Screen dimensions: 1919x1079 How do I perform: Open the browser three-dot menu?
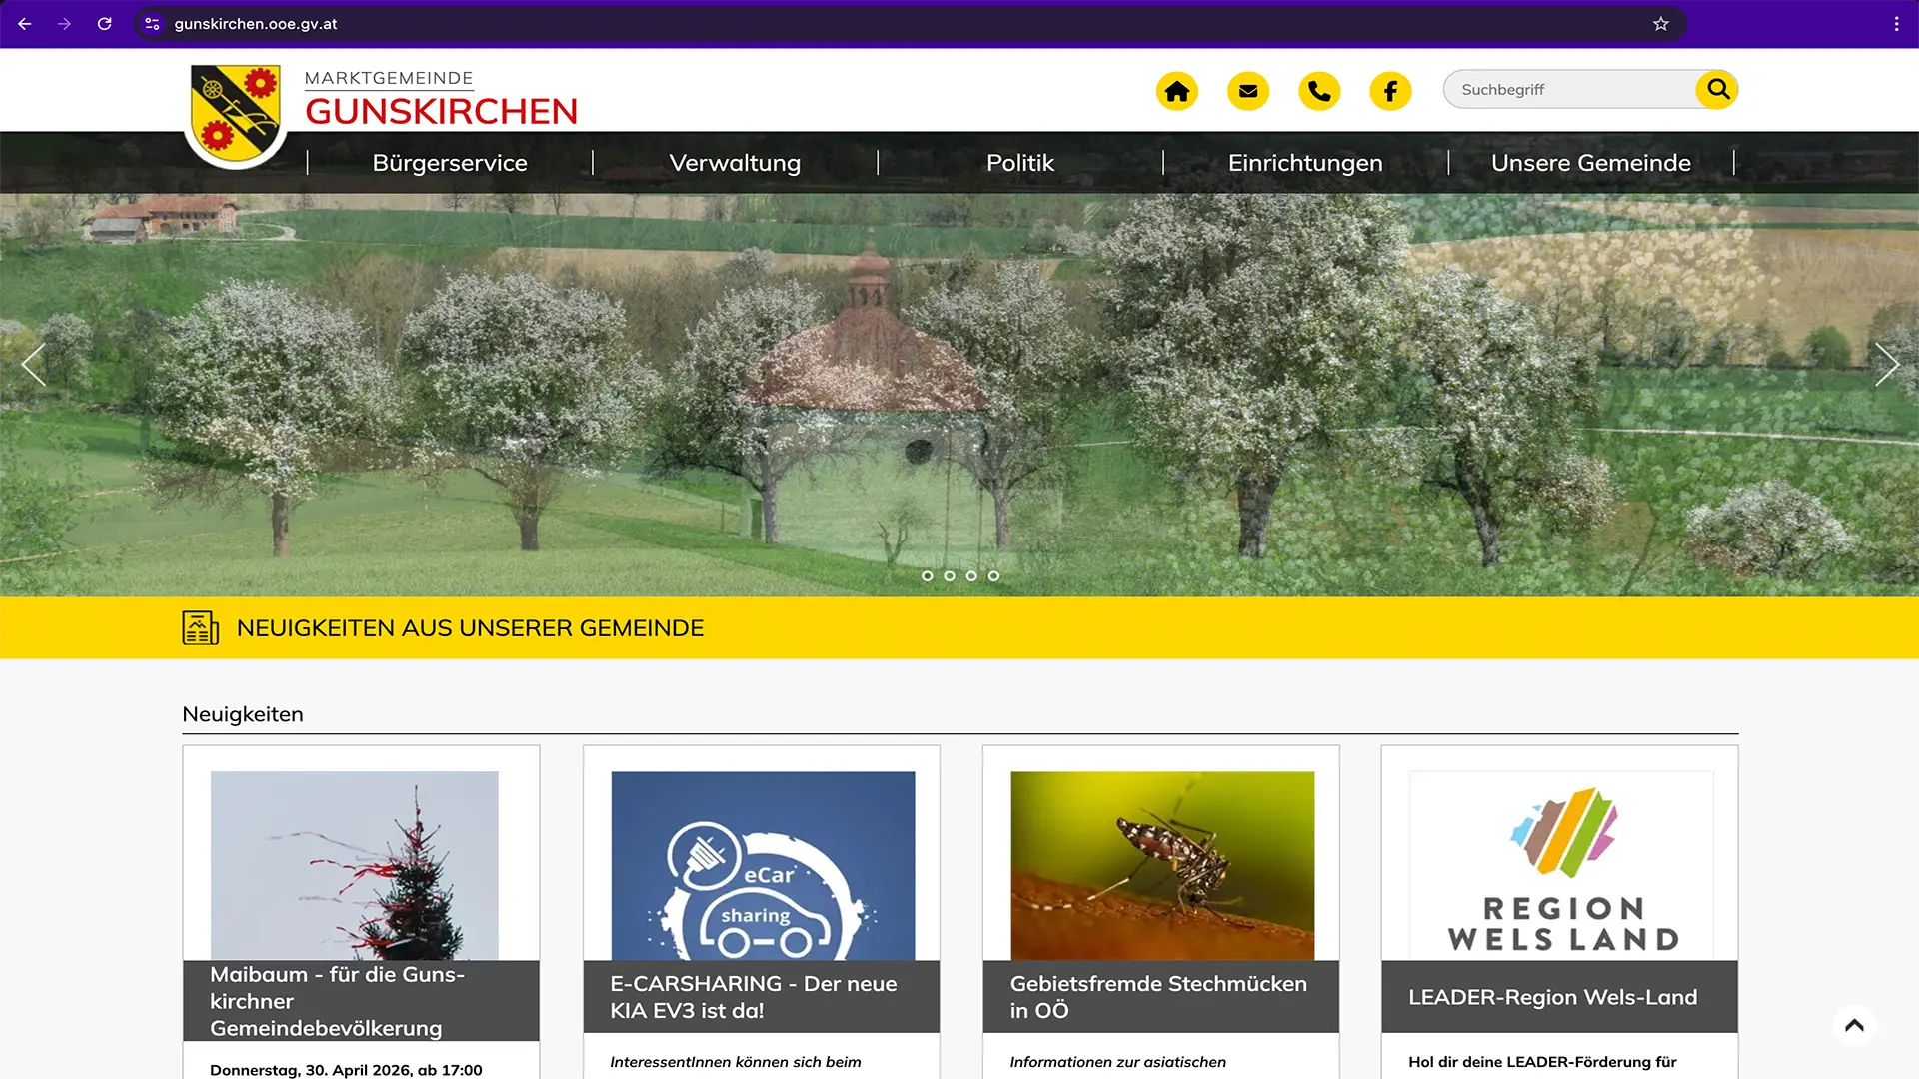coord(1896,24)
